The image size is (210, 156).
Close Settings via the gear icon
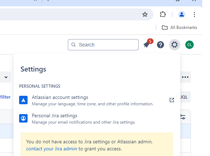click(x=175, y=45)
